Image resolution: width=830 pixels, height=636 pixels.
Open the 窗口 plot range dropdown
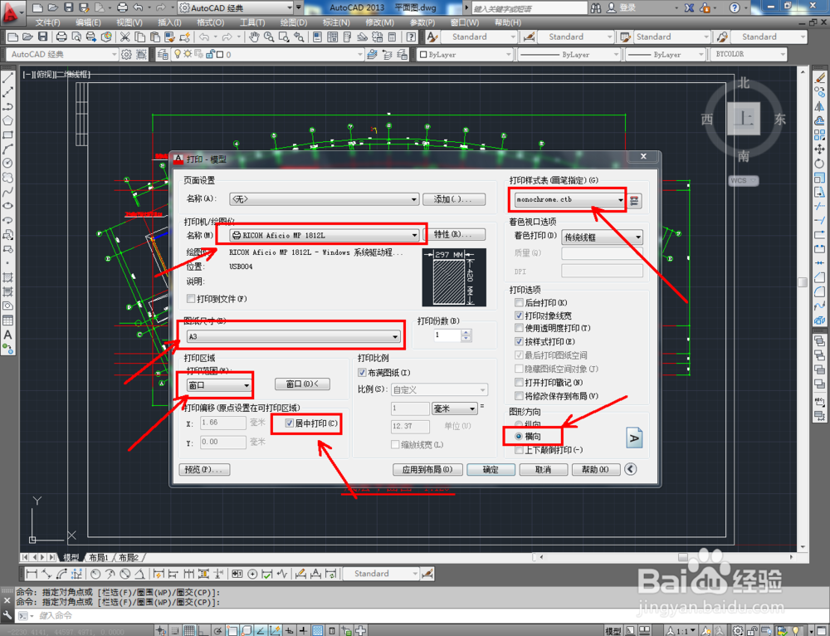(x=219, y=385)
